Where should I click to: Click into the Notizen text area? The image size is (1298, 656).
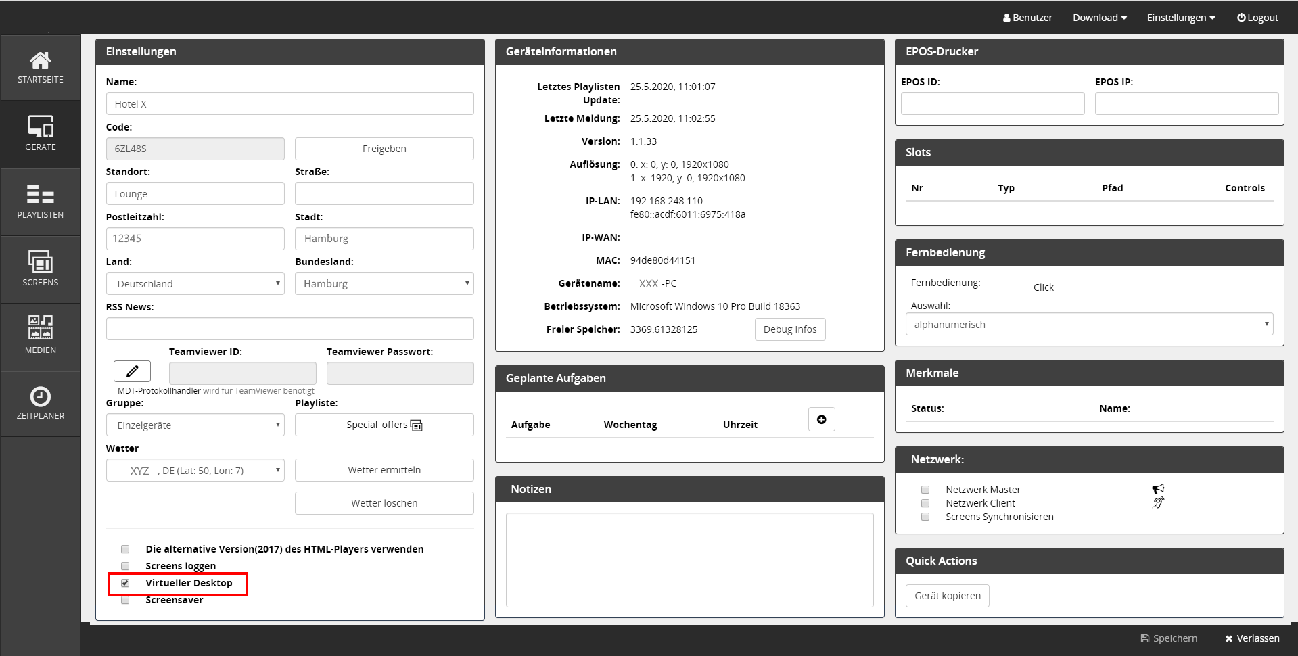coord(689,560)
